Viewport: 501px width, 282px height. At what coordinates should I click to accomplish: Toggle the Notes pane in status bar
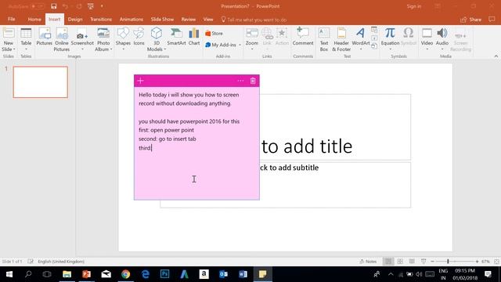368,261
